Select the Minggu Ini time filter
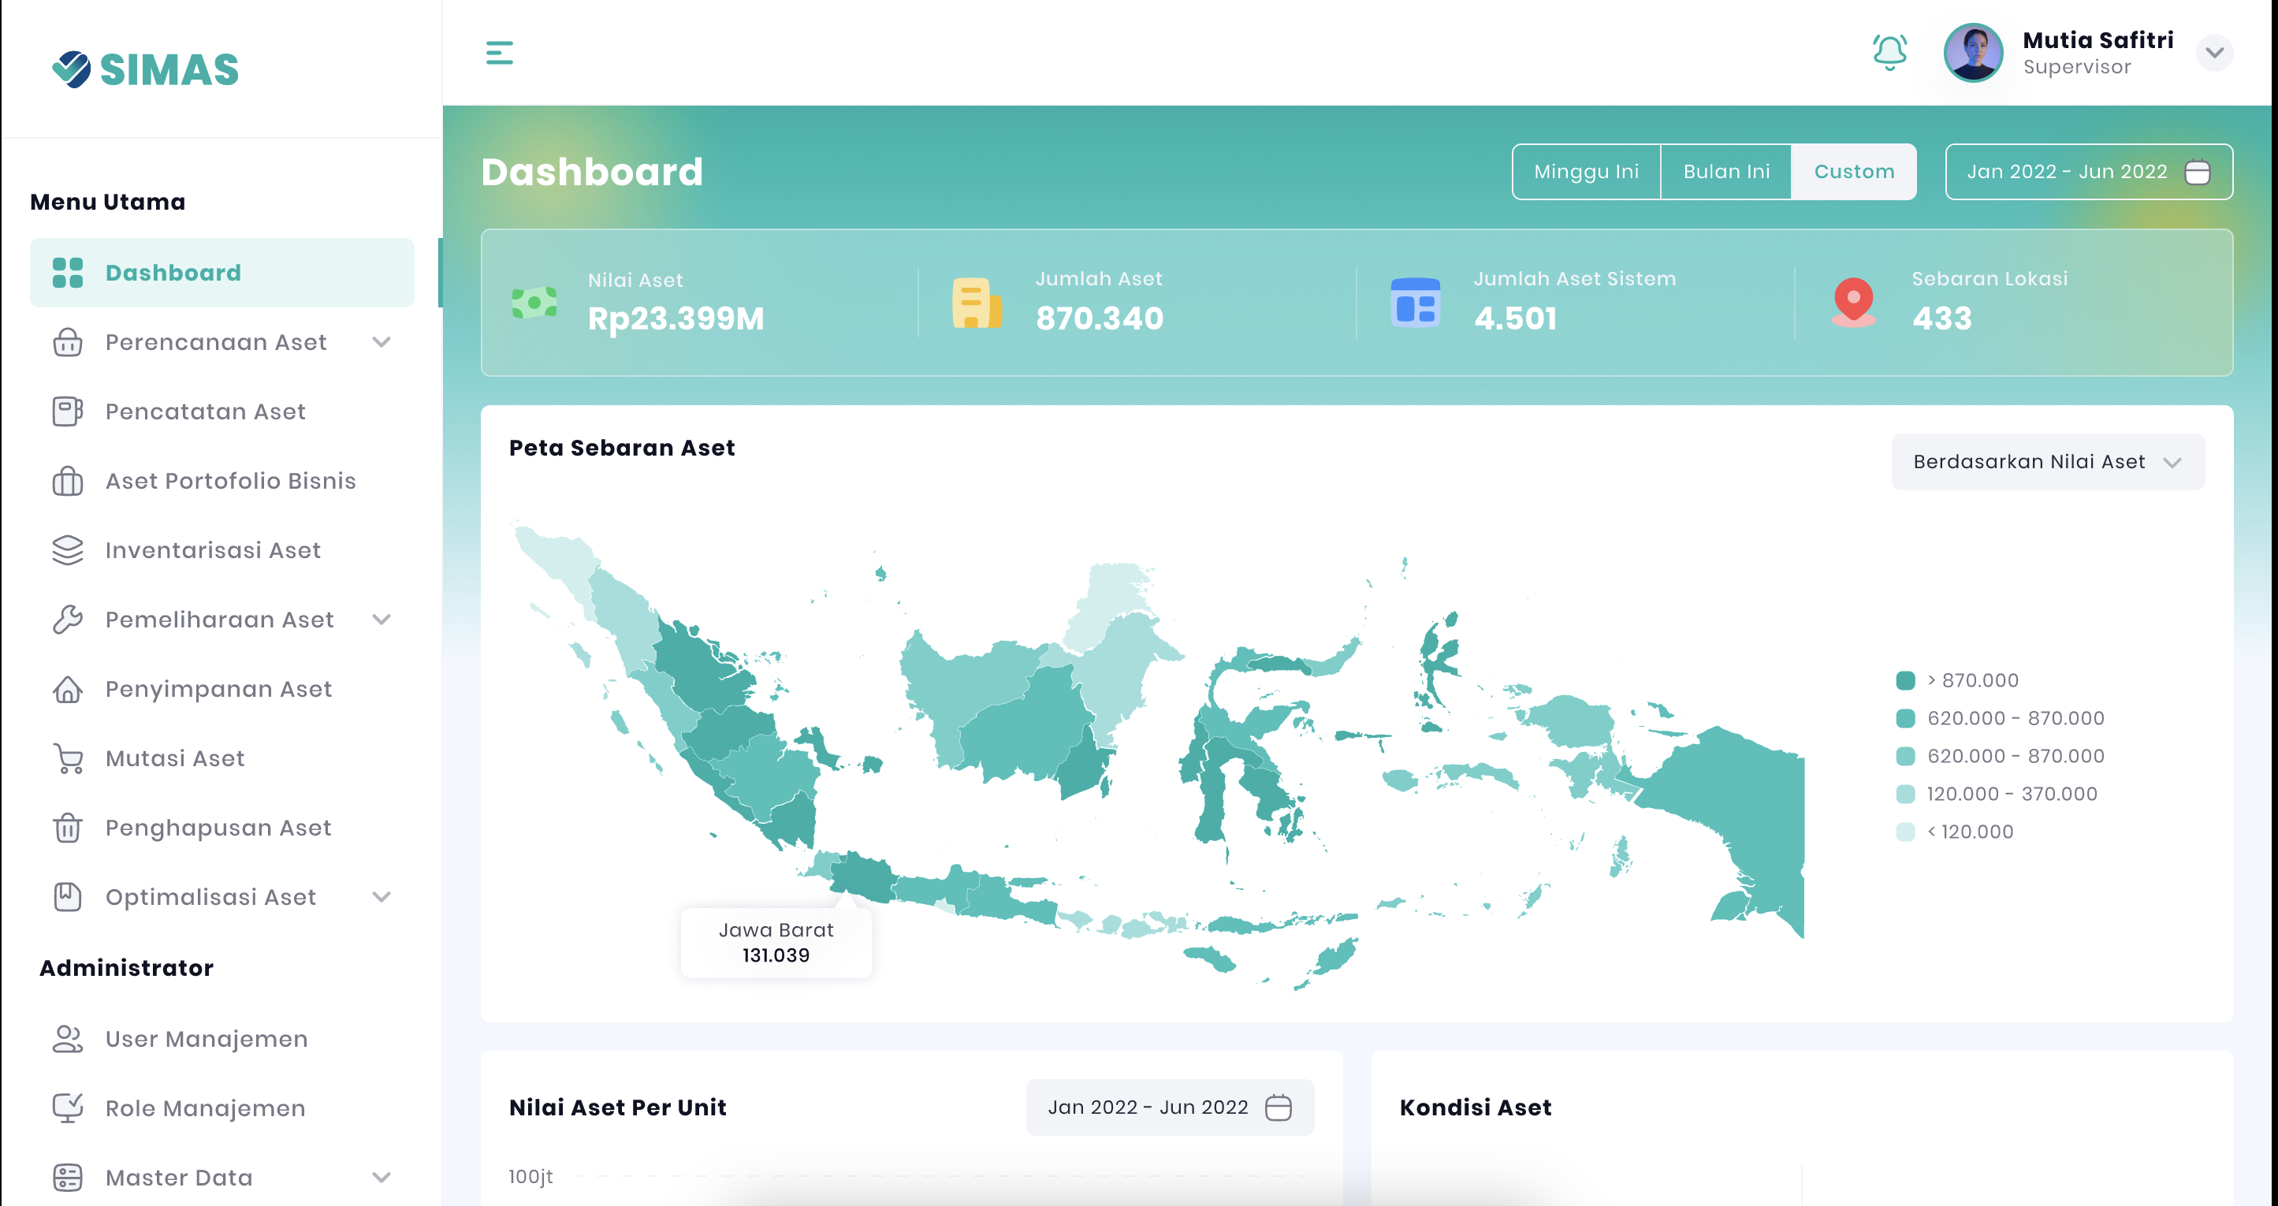2278x1206 pixels. coord(1586,172)
